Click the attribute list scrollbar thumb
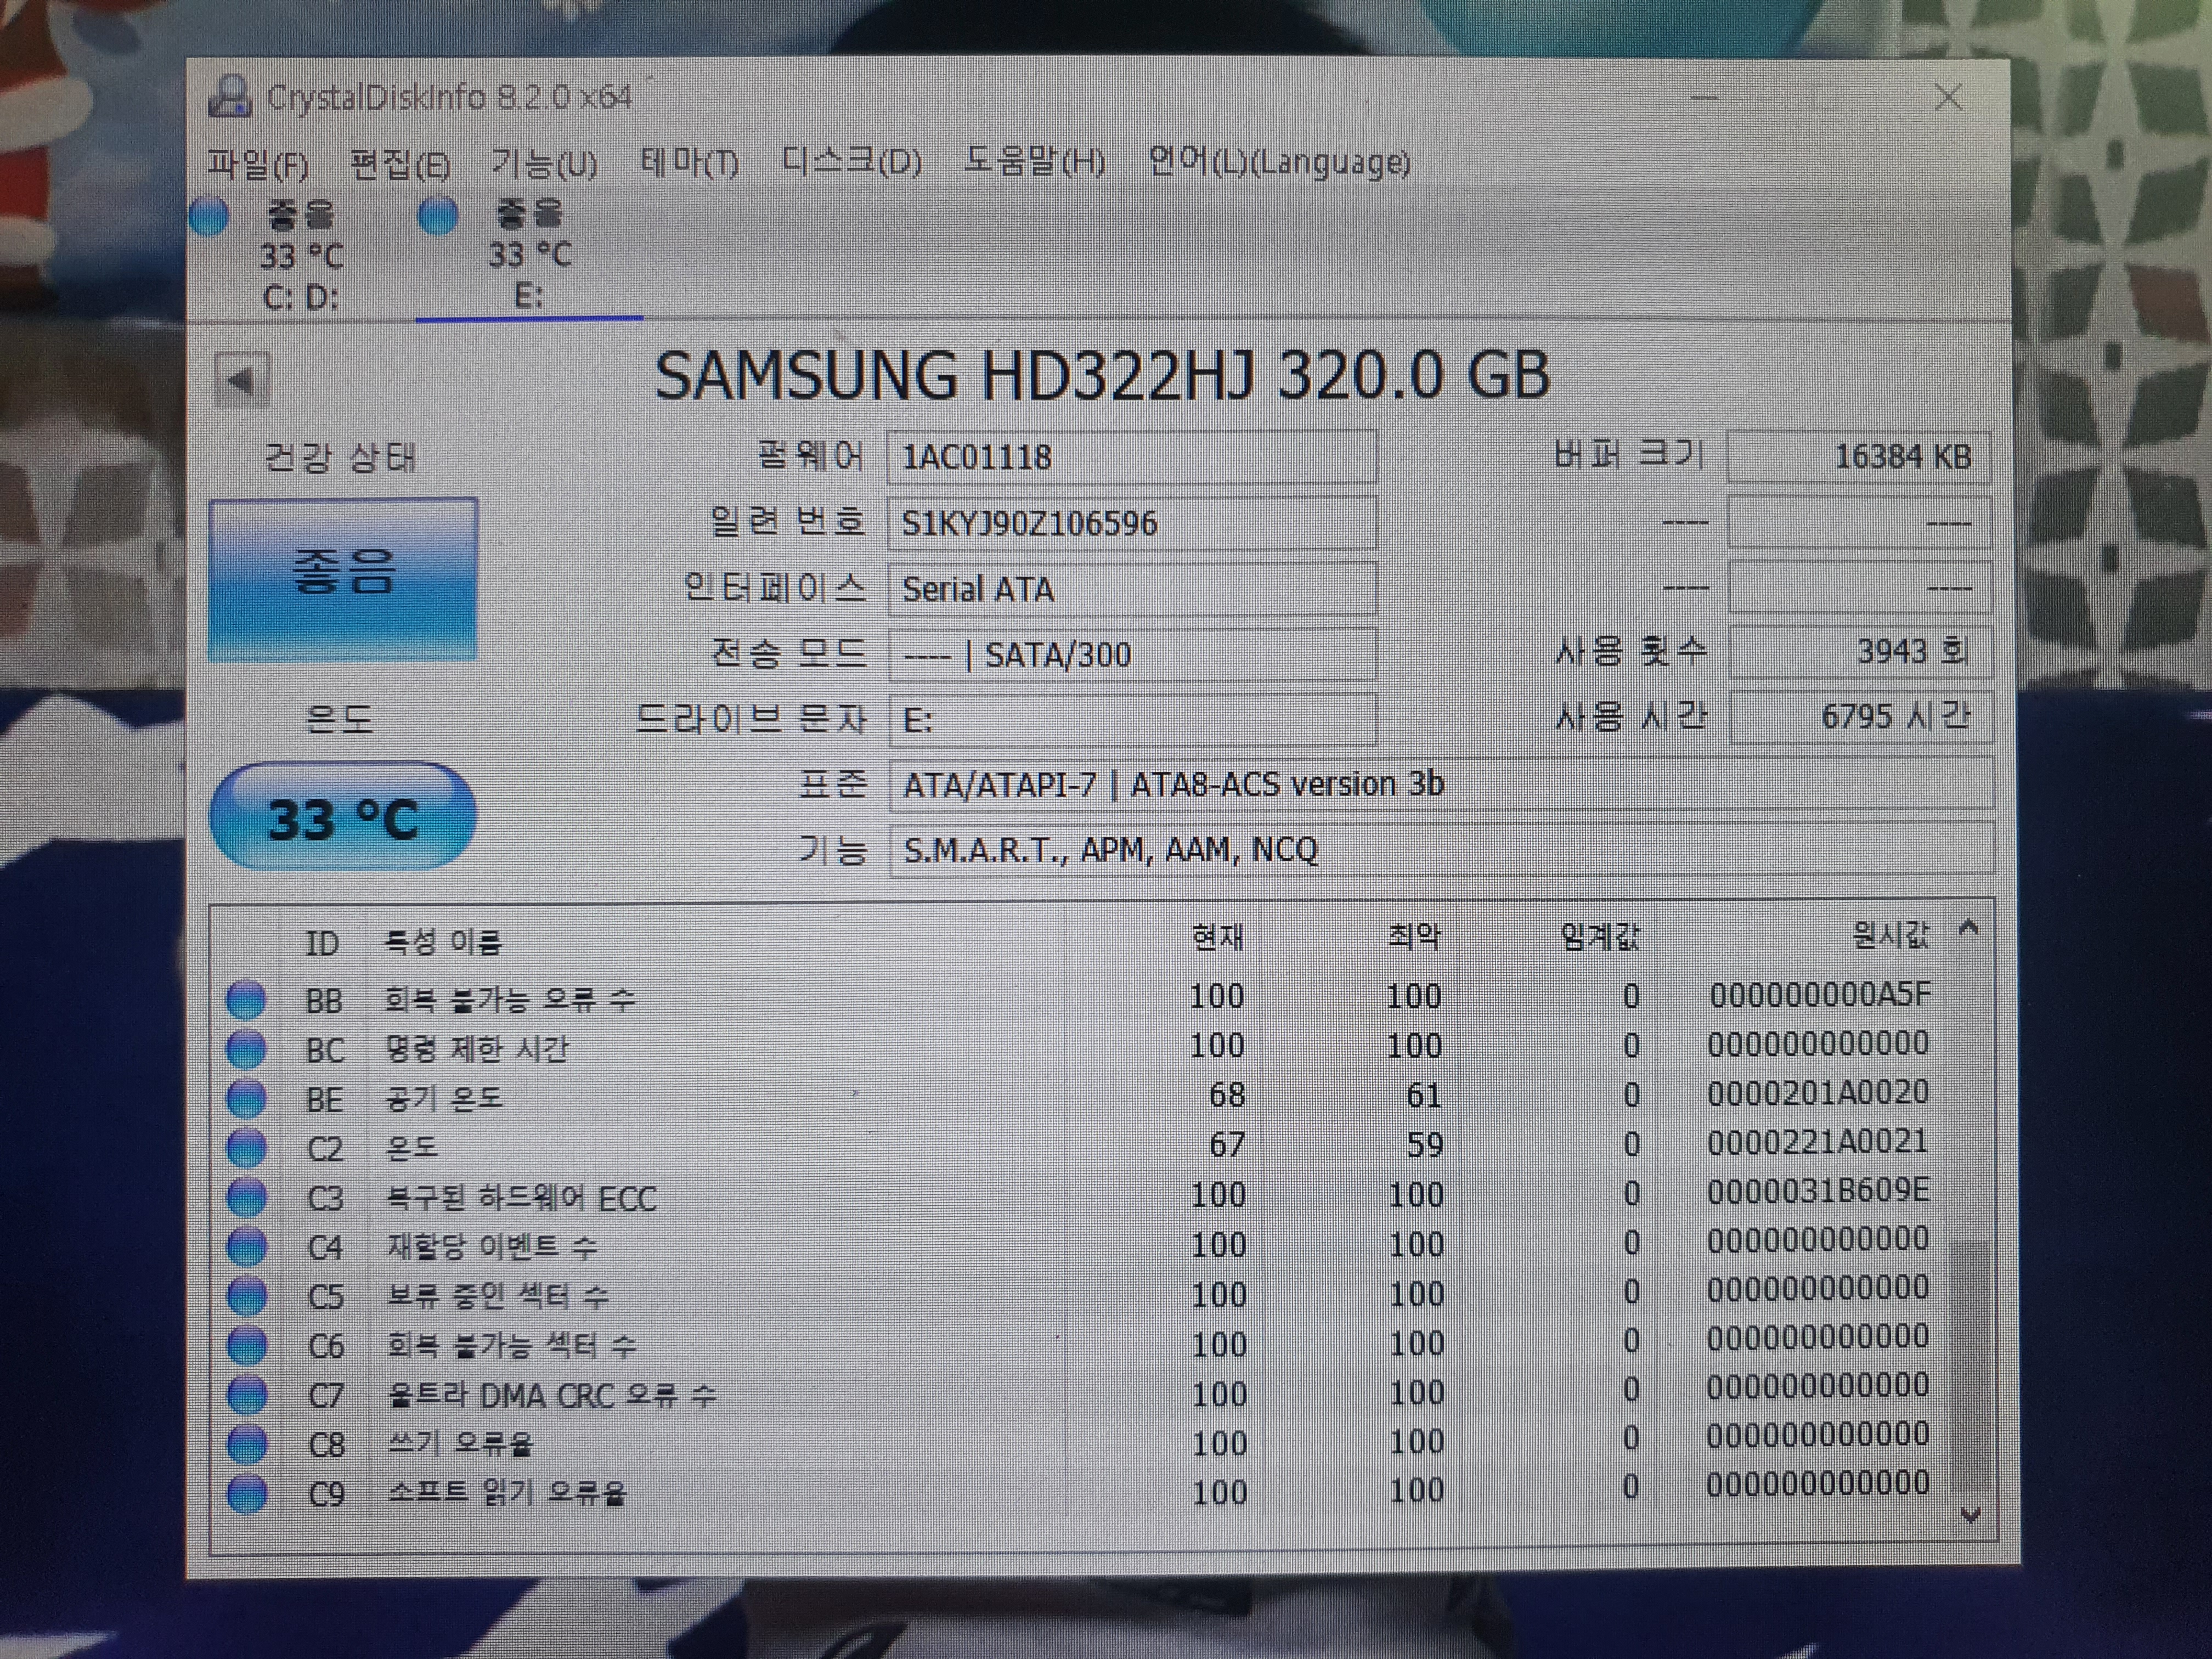This screenshot has width=2212, height=1659. coord(1970,1367)
